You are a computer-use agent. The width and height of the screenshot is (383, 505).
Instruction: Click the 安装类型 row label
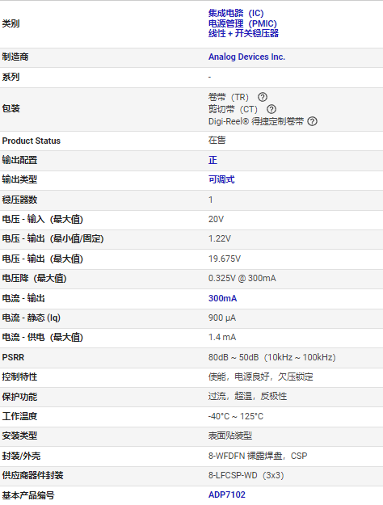point(19,436)
